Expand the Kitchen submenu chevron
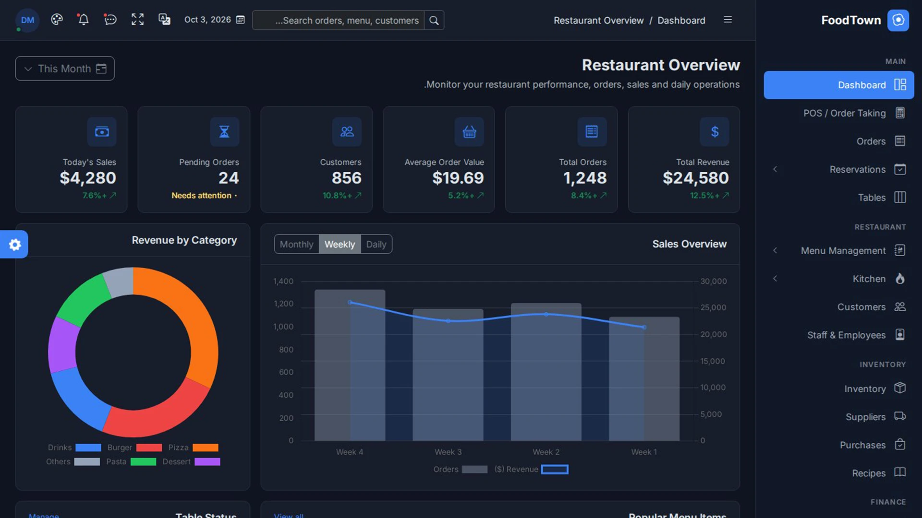This screenshot has height=518, width=922. coord(775,279)
